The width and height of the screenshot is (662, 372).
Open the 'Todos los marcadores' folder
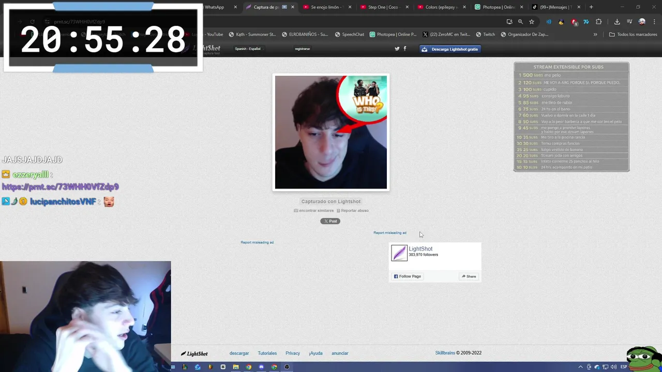point(633,35)
